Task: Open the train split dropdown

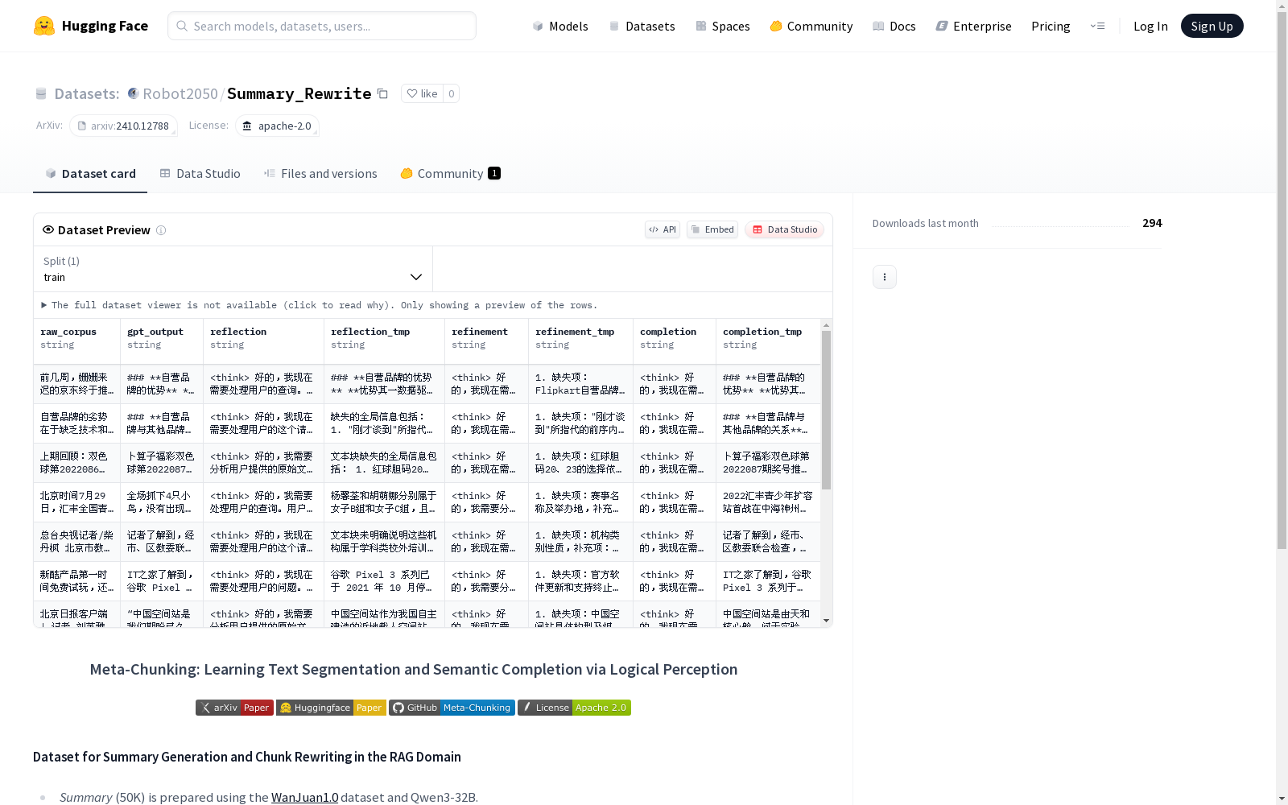Action: [x=233, y=269]
